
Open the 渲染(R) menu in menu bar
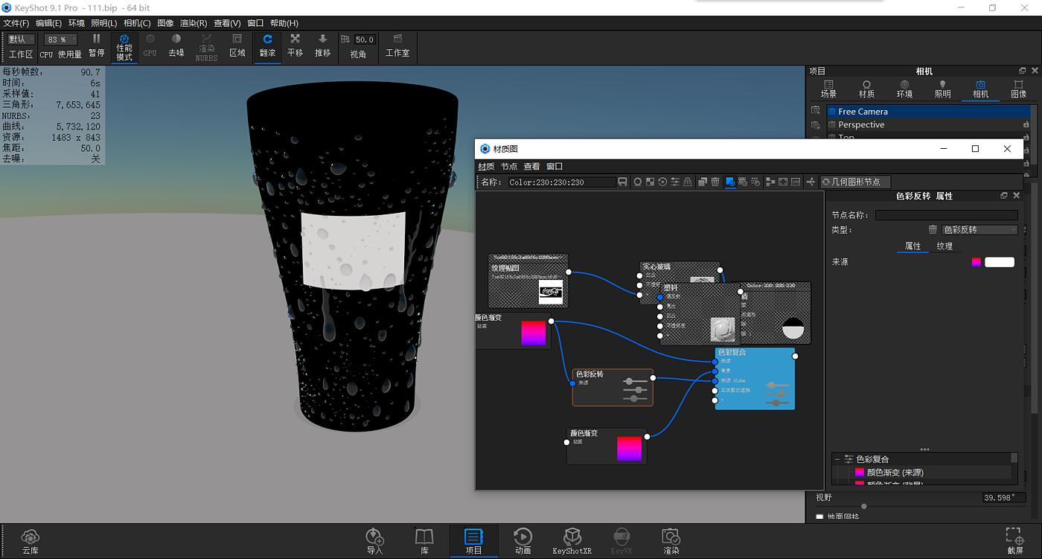click(x=194, y=23)
